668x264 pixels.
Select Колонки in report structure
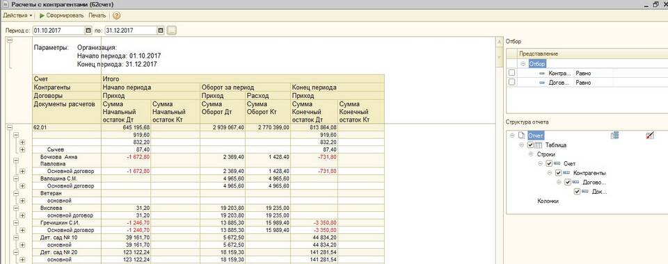(x=548, y=201)
